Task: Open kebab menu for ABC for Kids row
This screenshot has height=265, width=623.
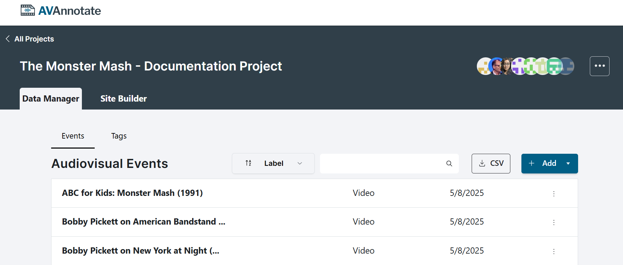Action: 554,193
